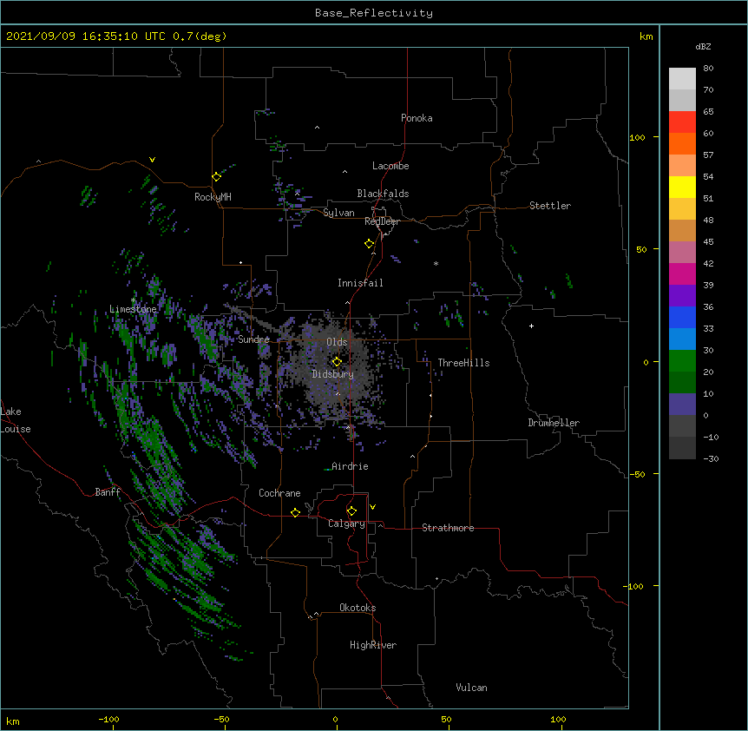This screenshot has height=731, width=748.
Task: Click the Innisfail city label
Action: coord(360,283)
